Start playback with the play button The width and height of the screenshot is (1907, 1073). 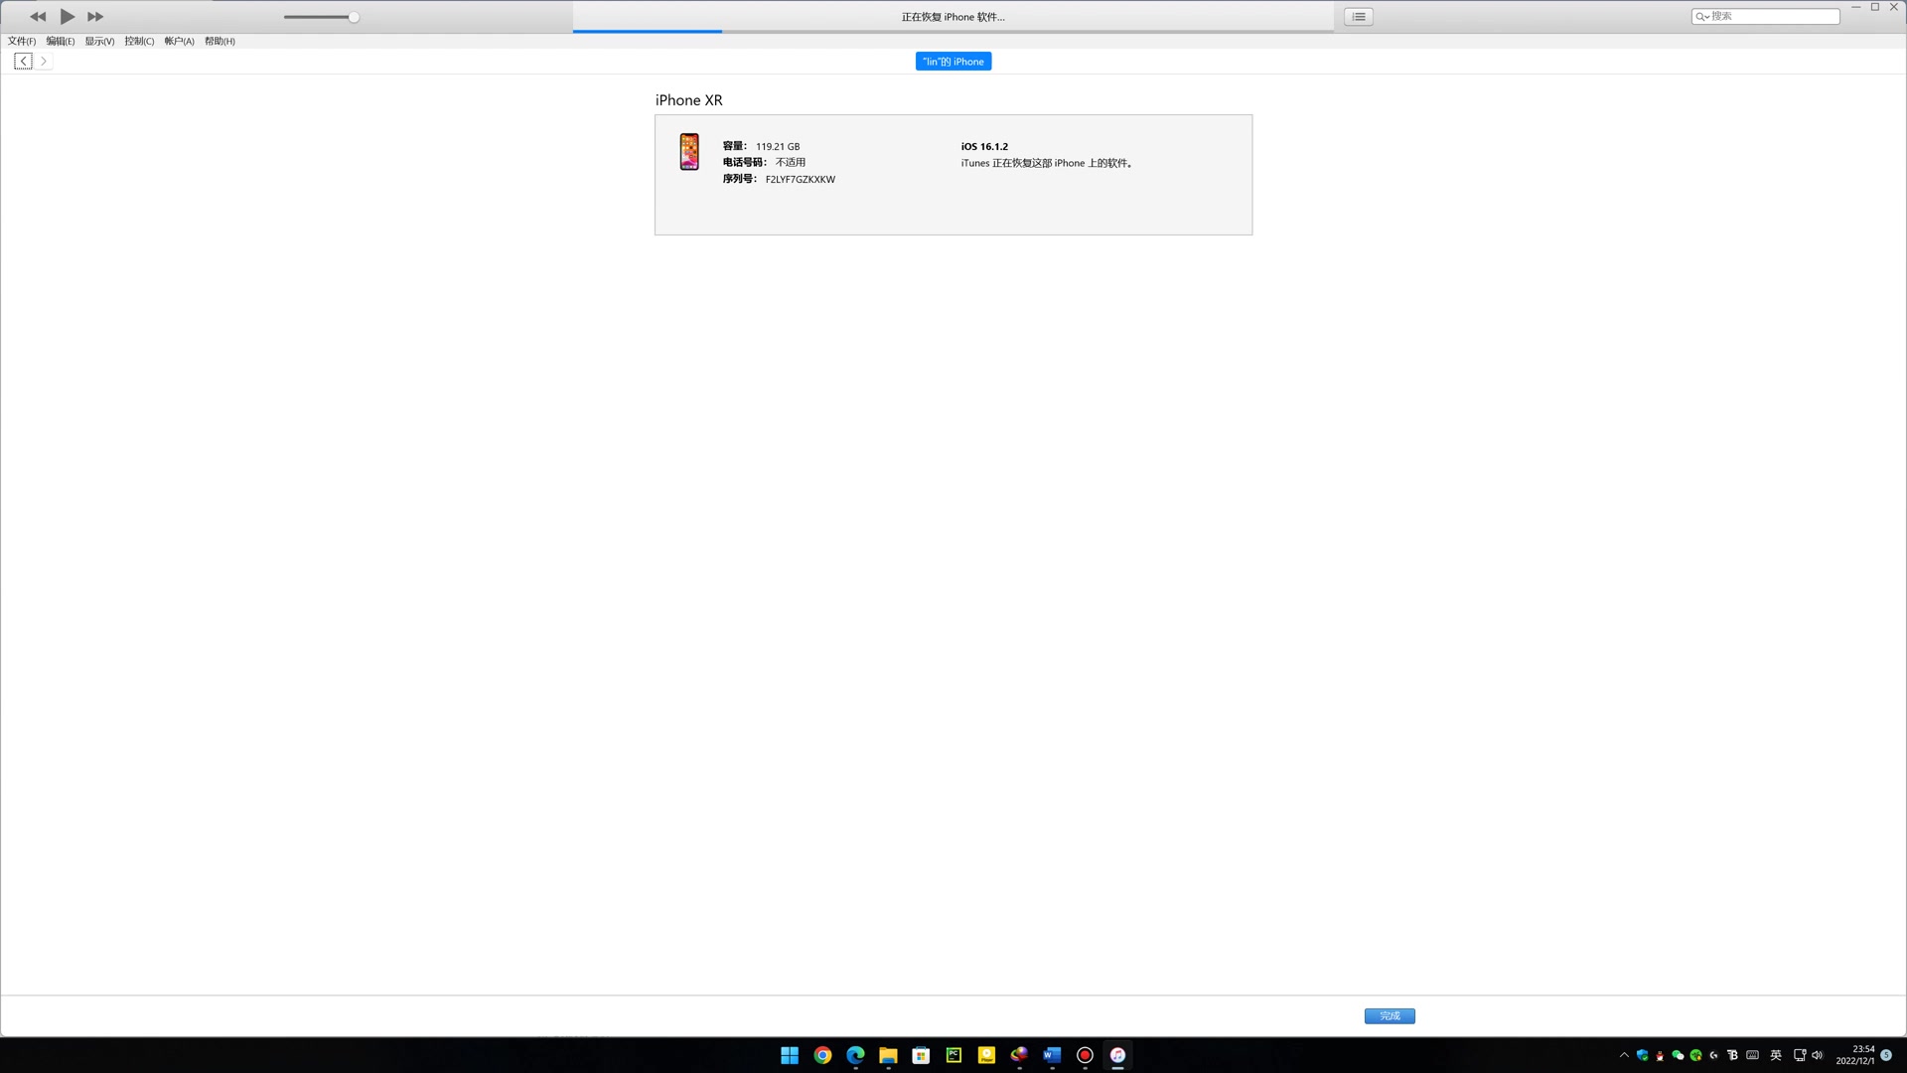coord(67,17)
